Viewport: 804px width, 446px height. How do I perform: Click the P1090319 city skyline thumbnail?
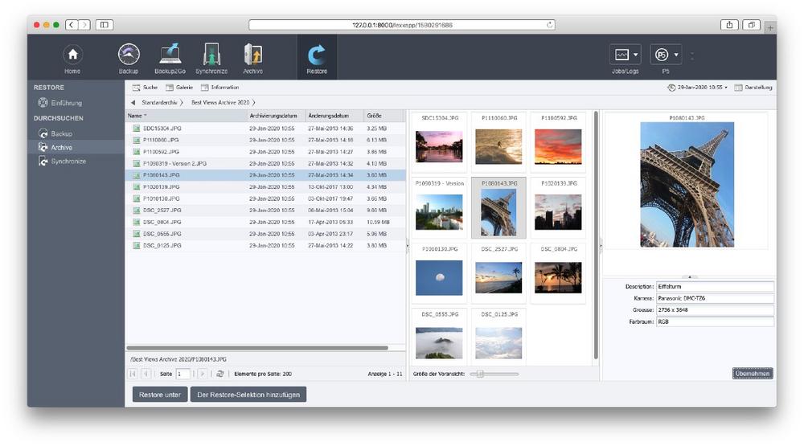pos(440,212)
